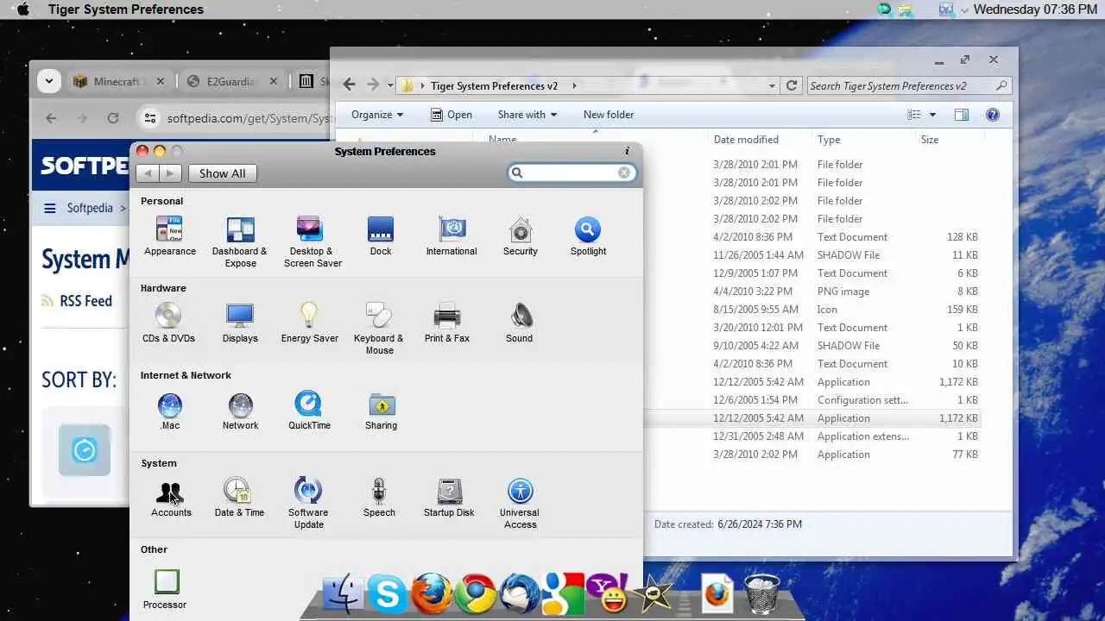Open Explorer help
Image resolution: width=1105 pixels, height=621 pixels.
coord(993,115)
